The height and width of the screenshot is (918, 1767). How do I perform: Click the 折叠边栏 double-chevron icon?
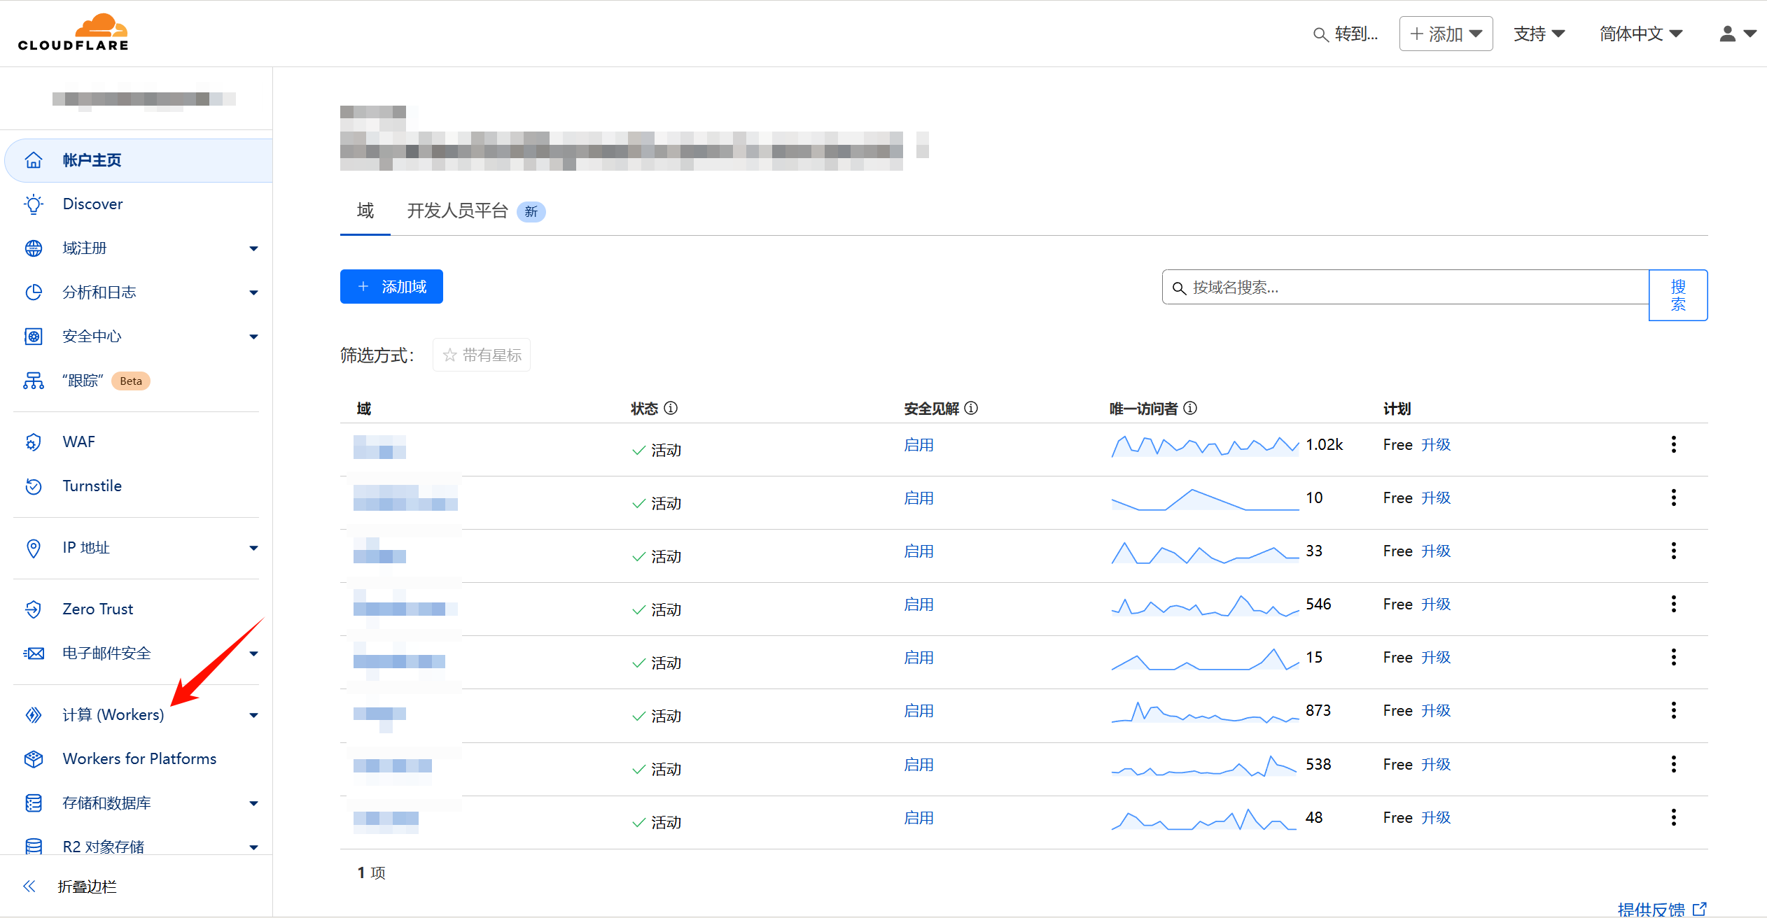pos(29,887)
